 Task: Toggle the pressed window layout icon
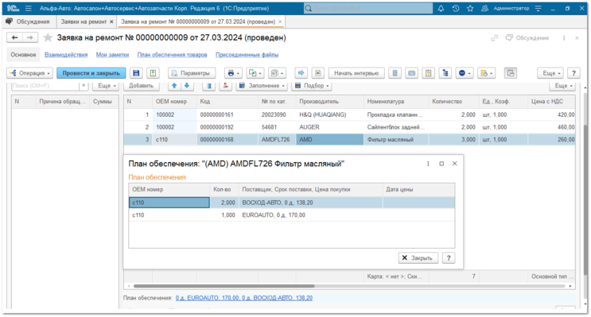pos(511,73)
